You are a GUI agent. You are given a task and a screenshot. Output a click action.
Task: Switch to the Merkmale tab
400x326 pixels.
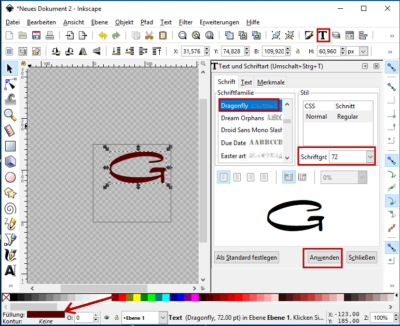pyautogui.click(x=271, y=82)
